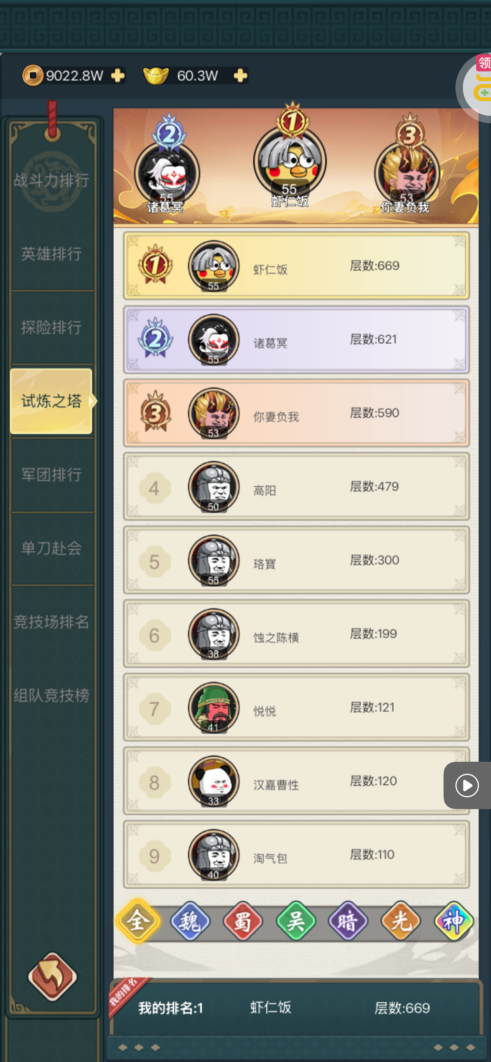The height and width of the screenshot is (1062, 491).
Task: Select the 神 faction filter icon
Action: point(453,921)
